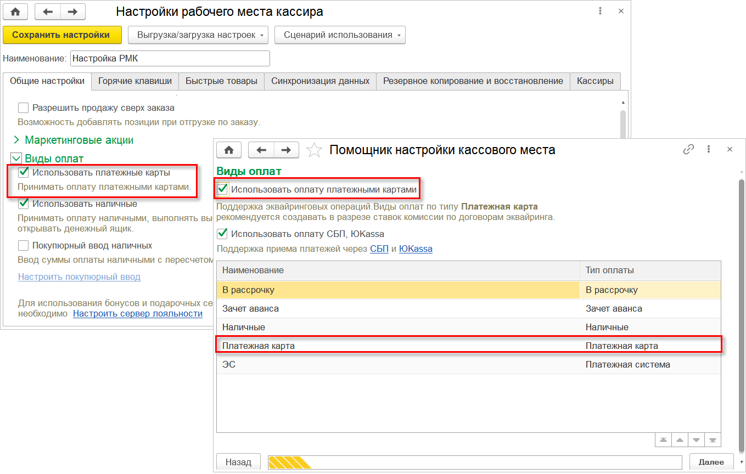
Task: Move the payment type row to the bottom of the list
Action: click(713, 440)
